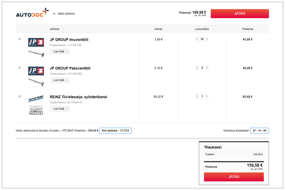
Task: Decrease Imuventtiili quantity from 12
Action: point(197,39)
